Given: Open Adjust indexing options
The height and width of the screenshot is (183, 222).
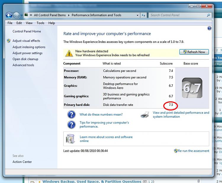Looking at the screenshot, I should pyautogui.click(x=29, y=47).
